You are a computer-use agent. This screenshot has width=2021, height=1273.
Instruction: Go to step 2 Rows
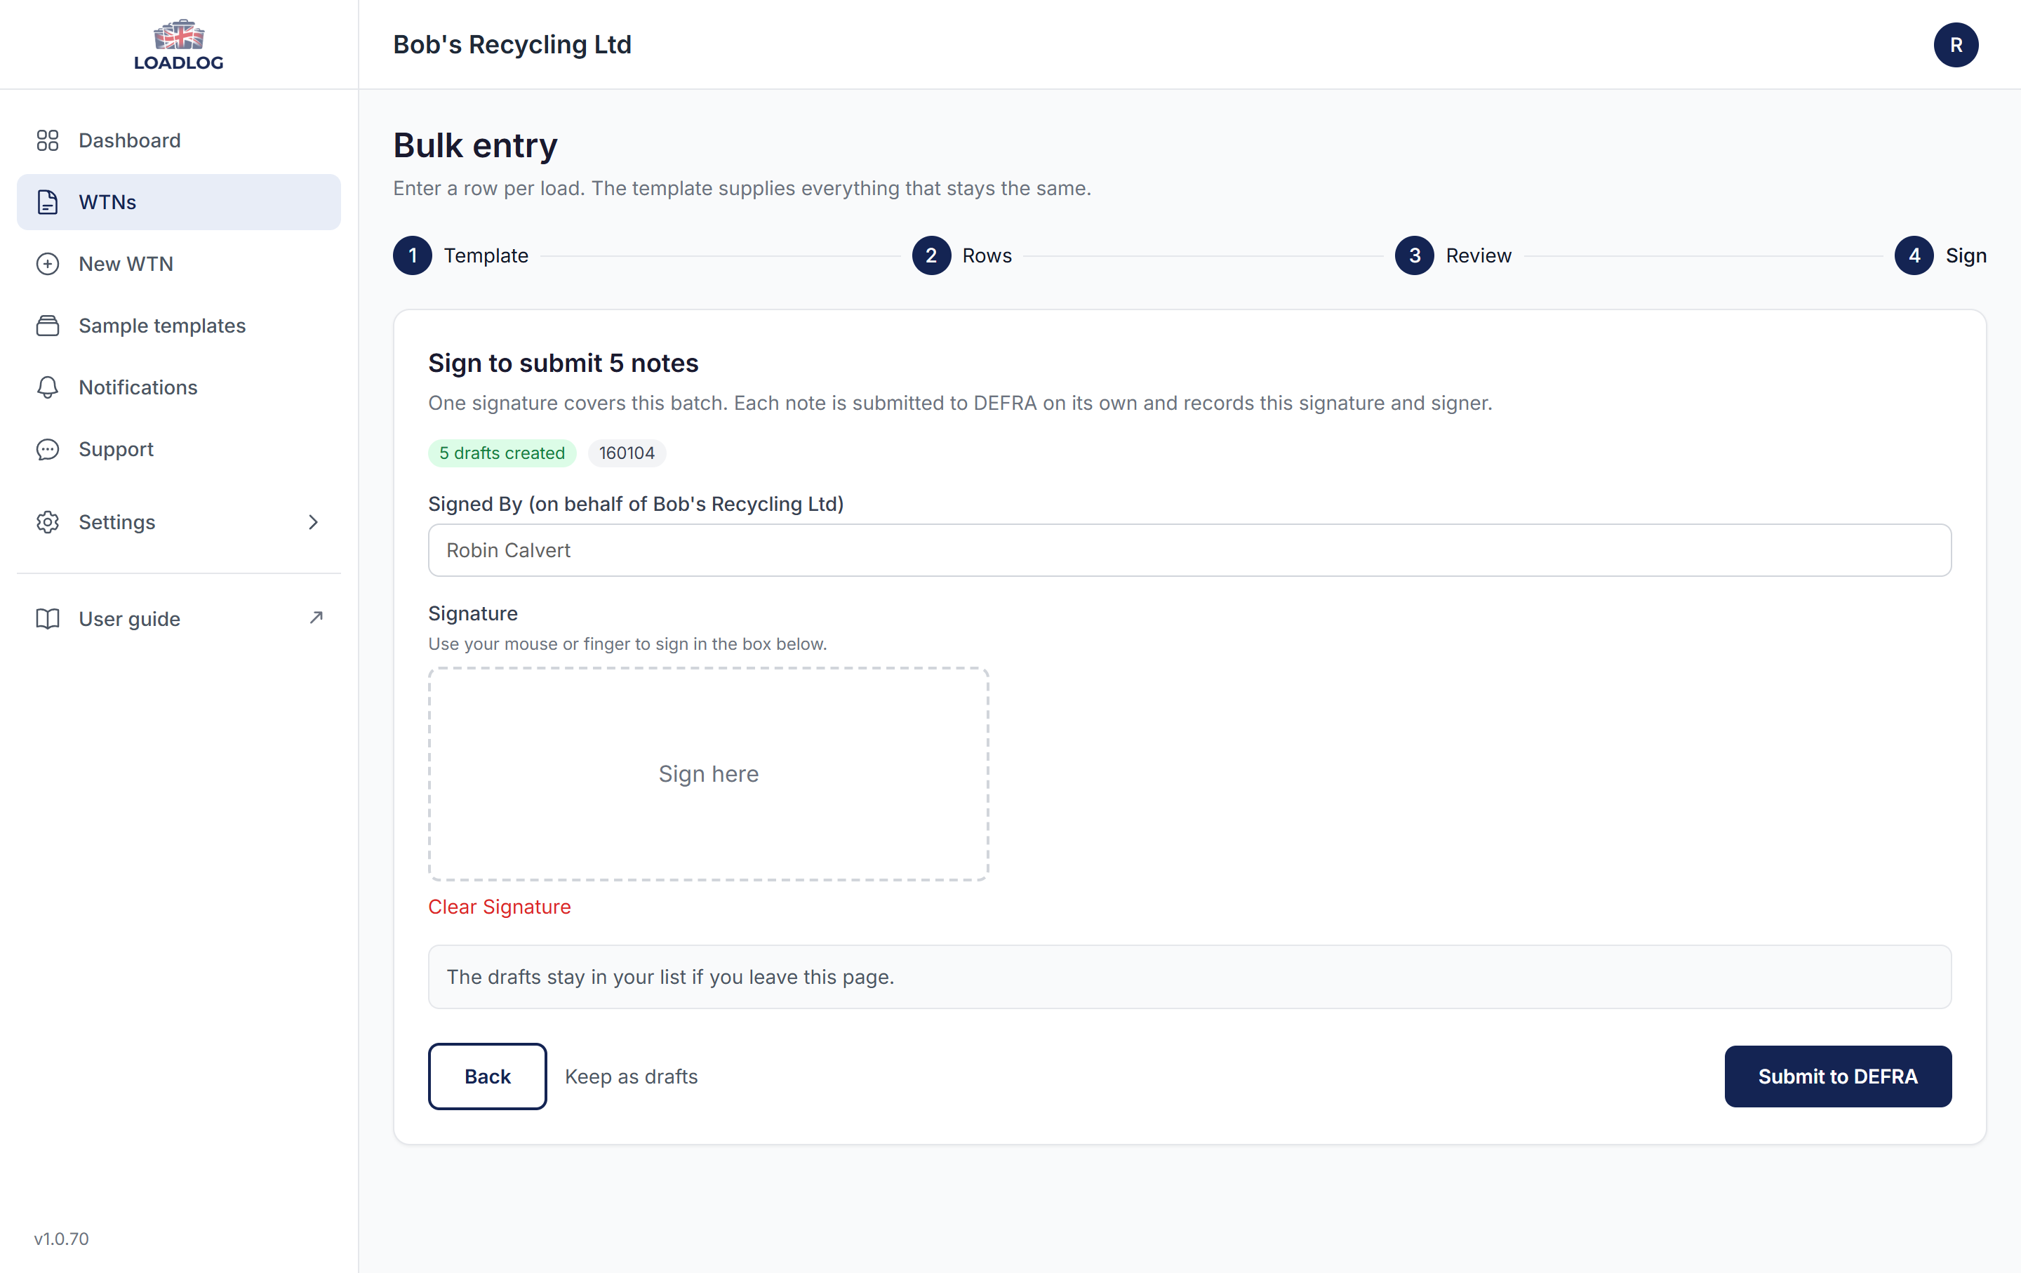coord(962,255)
